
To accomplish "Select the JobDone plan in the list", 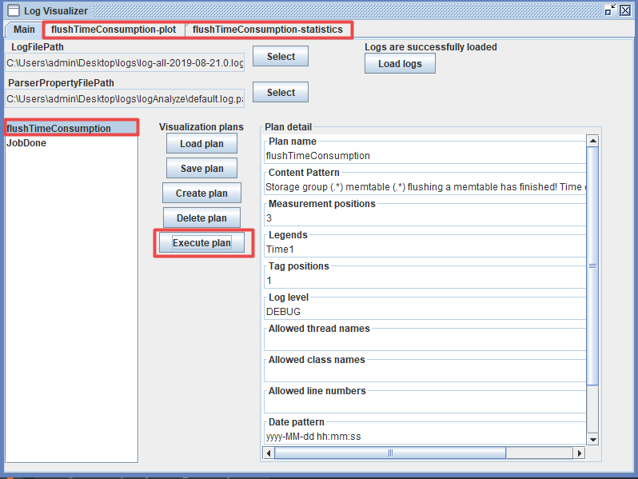I will point(27,143).
